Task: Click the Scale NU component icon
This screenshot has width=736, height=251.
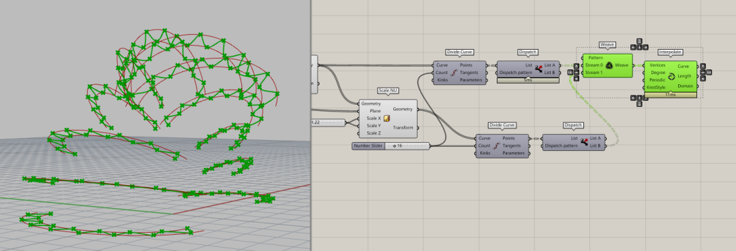Action: tap(387, 118)
